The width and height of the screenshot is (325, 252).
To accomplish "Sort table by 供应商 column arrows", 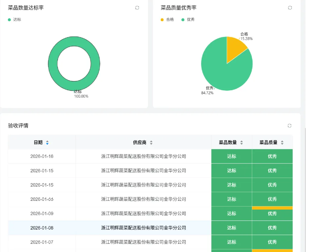I will click(x=151, y=143).
